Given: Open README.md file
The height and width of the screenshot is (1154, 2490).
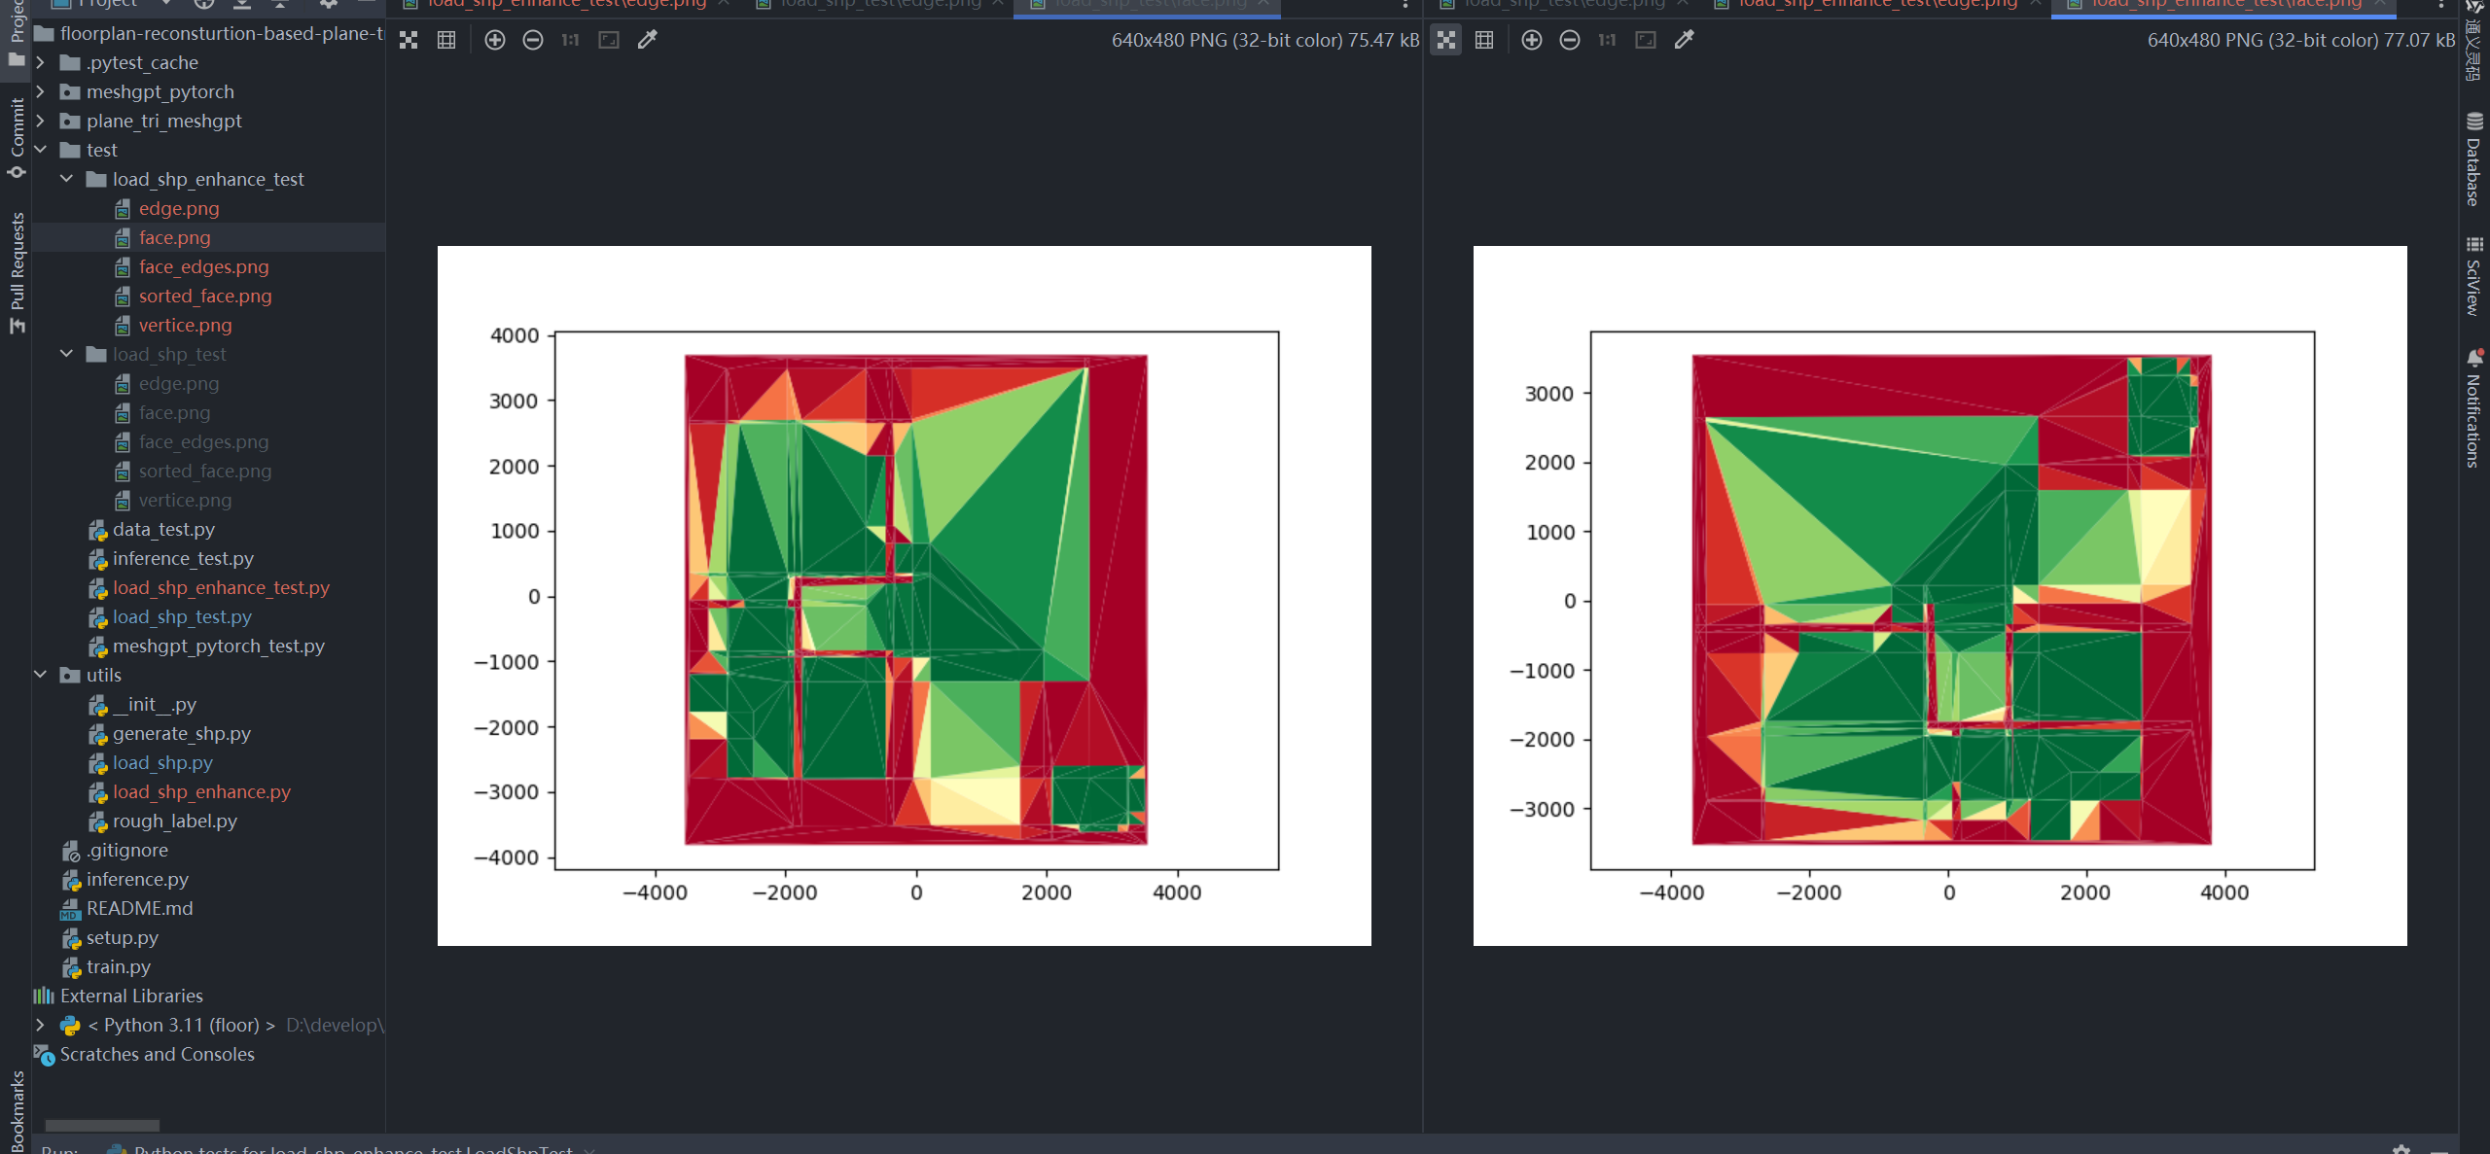Looking at the screenshot, I should (139, 908).
